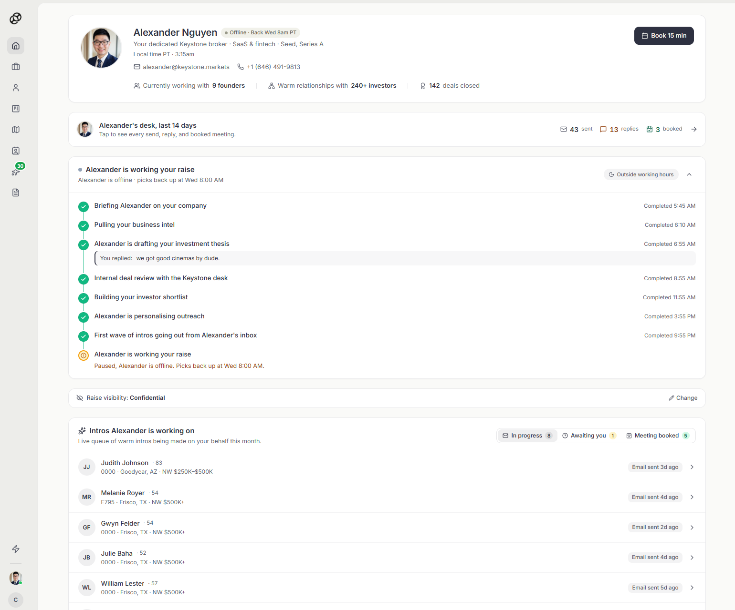Click Email sent 2d ago badge
The image size is (735, 610).
pos(655,527)
